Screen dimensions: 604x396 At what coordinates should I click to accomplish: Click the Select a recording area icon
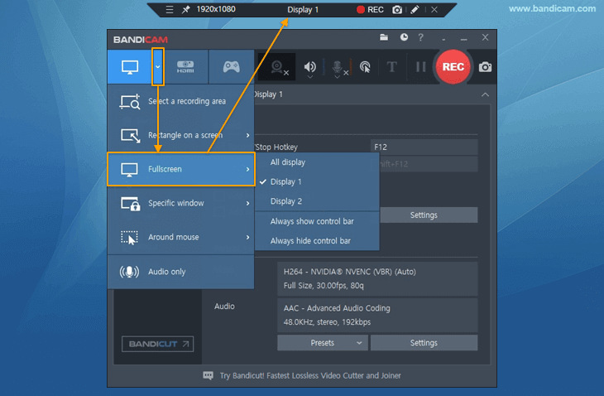click(130, 102)
